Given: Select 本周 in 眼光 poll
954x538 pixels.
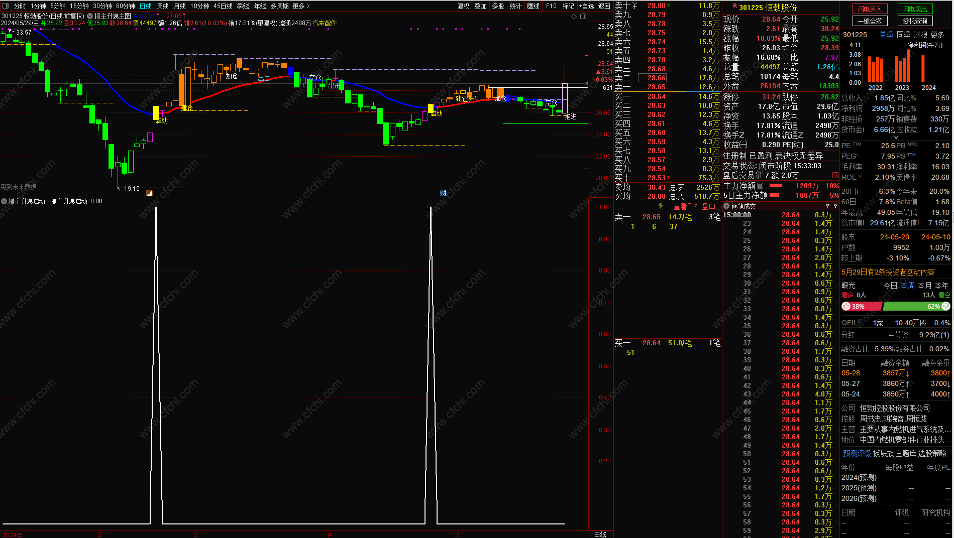Looking at the screenshot, I should point(907,285).
